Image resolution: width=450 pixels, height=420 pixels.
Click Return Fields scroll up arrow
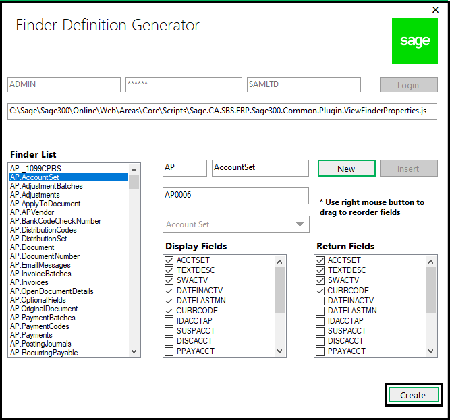[430, 262]
